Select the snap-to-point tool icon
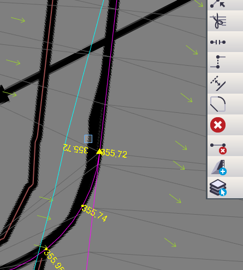243x270 pixels. pyautogui.click(x=218, y=4)
